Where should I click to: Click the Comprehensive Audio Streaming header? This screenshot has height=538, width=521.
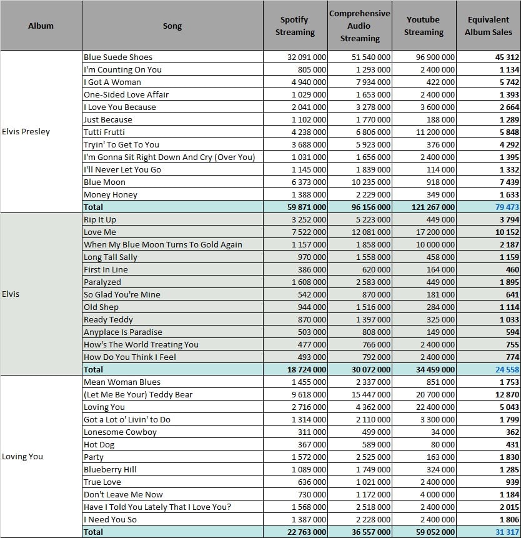[360, 26]
